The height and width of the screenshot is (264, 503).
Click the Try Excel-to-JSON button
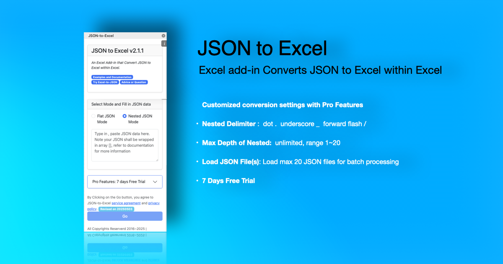click(105, 82)
